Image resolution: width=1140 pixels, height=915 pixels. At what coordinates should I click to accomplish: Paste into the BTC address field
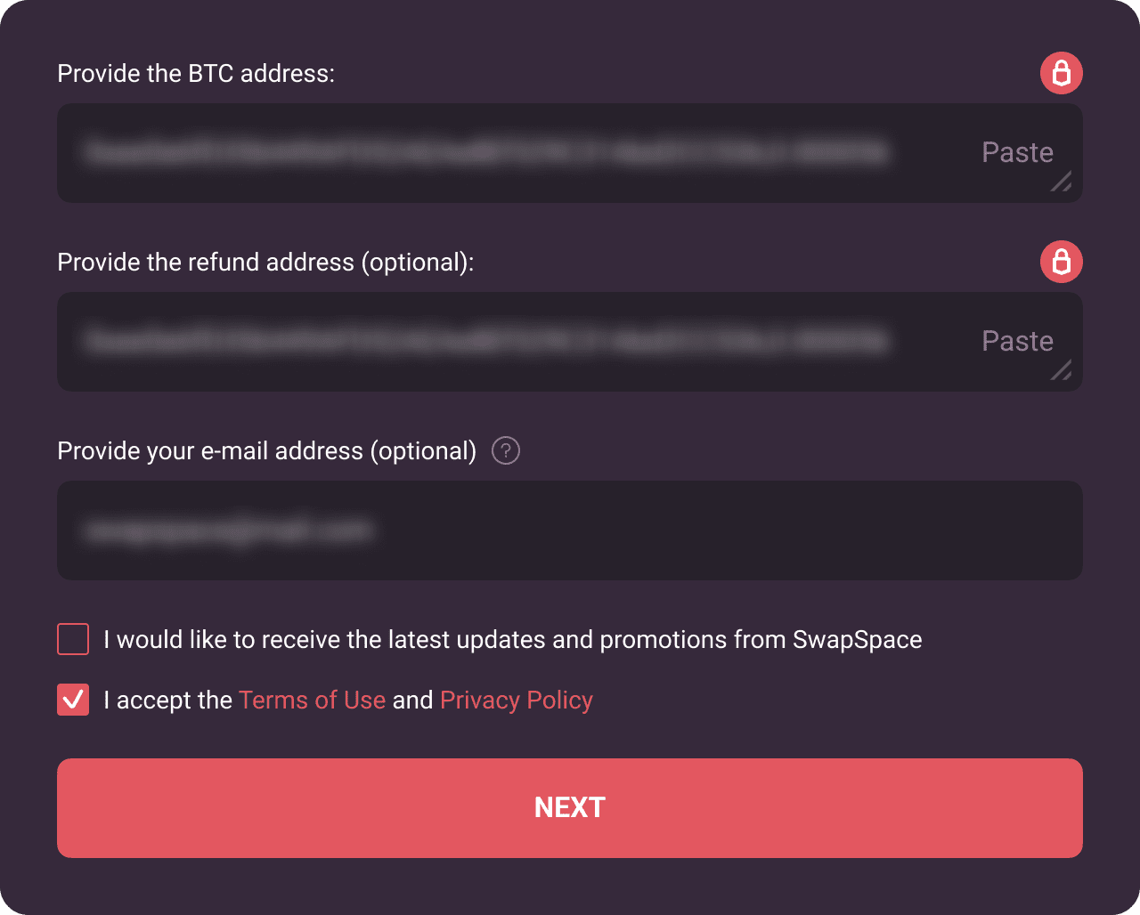pyautogui.click(x=1017, y=152)
